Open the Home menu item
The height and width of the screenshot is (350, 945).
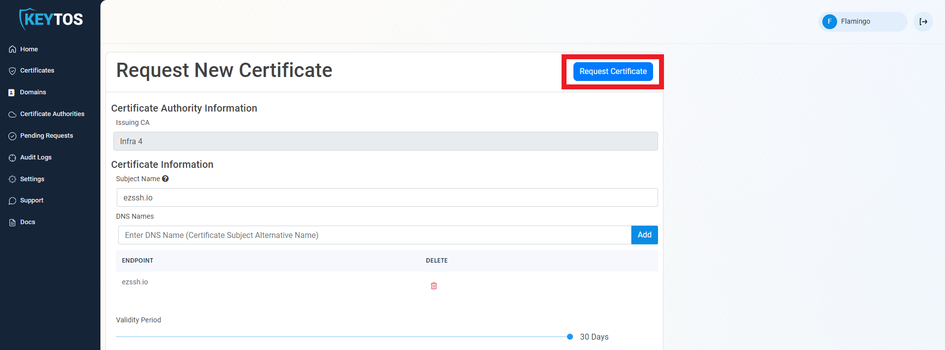pos(29,49)
